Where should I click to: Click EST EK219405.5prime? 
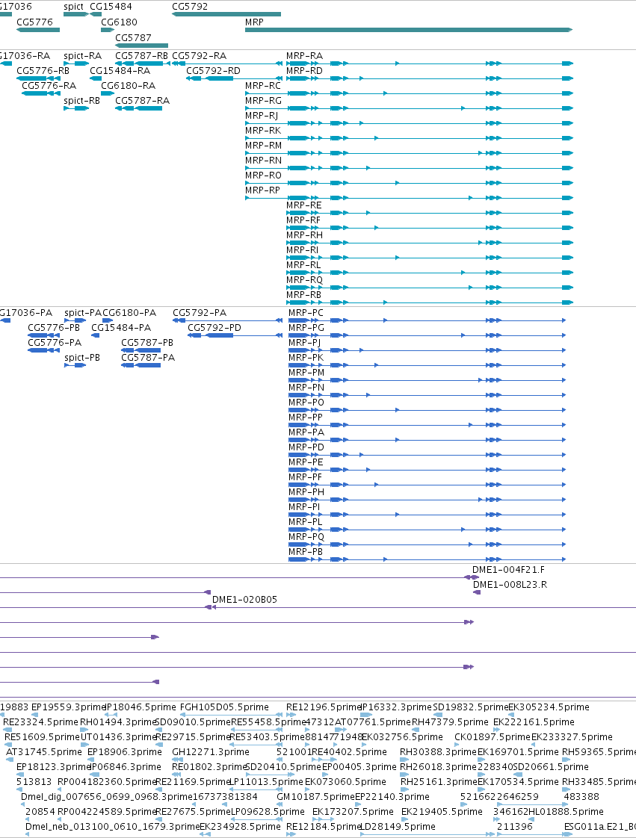442,812
